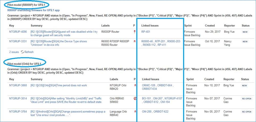The height and width of the screenshot is (122, 256).
Task: Open summary 'Time period does not work'
Action: coord(59,85)
